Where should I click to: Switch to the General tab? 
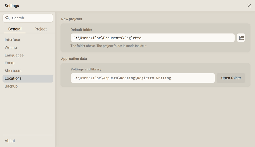click(15, 29)
